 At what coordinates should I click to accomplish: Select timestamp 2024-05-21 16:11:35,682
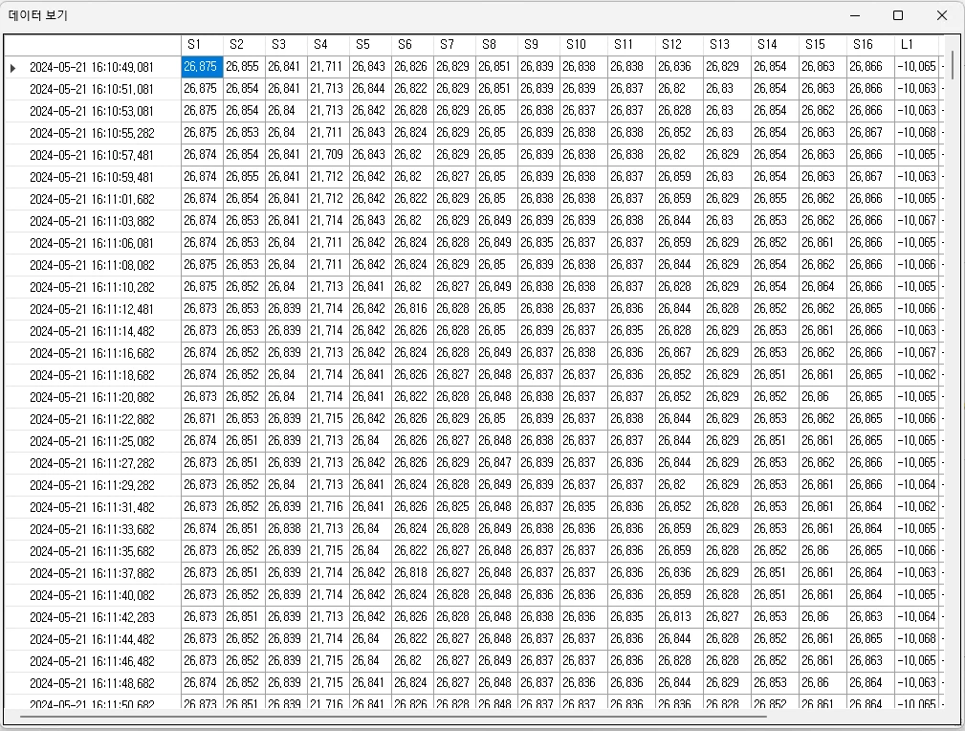tap(92, 552)
